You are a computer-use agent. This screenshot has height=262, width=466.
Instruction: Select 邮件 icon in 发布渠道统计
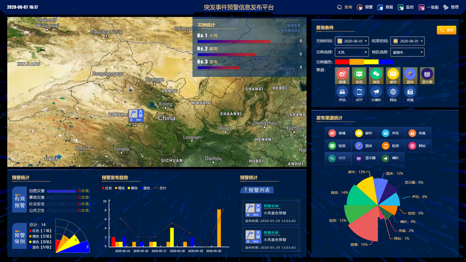click(359, 133)
